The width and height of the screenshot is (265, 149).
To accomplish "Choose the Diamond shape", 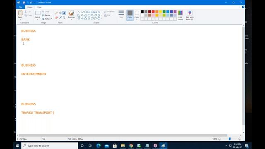I will tap(82, 15).
